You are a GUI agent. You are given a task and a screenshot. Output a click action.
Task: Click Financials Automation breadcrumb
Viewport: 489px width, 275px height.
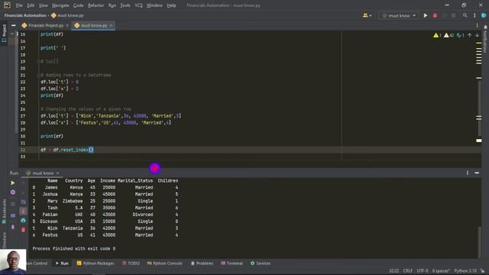(25, 15)
